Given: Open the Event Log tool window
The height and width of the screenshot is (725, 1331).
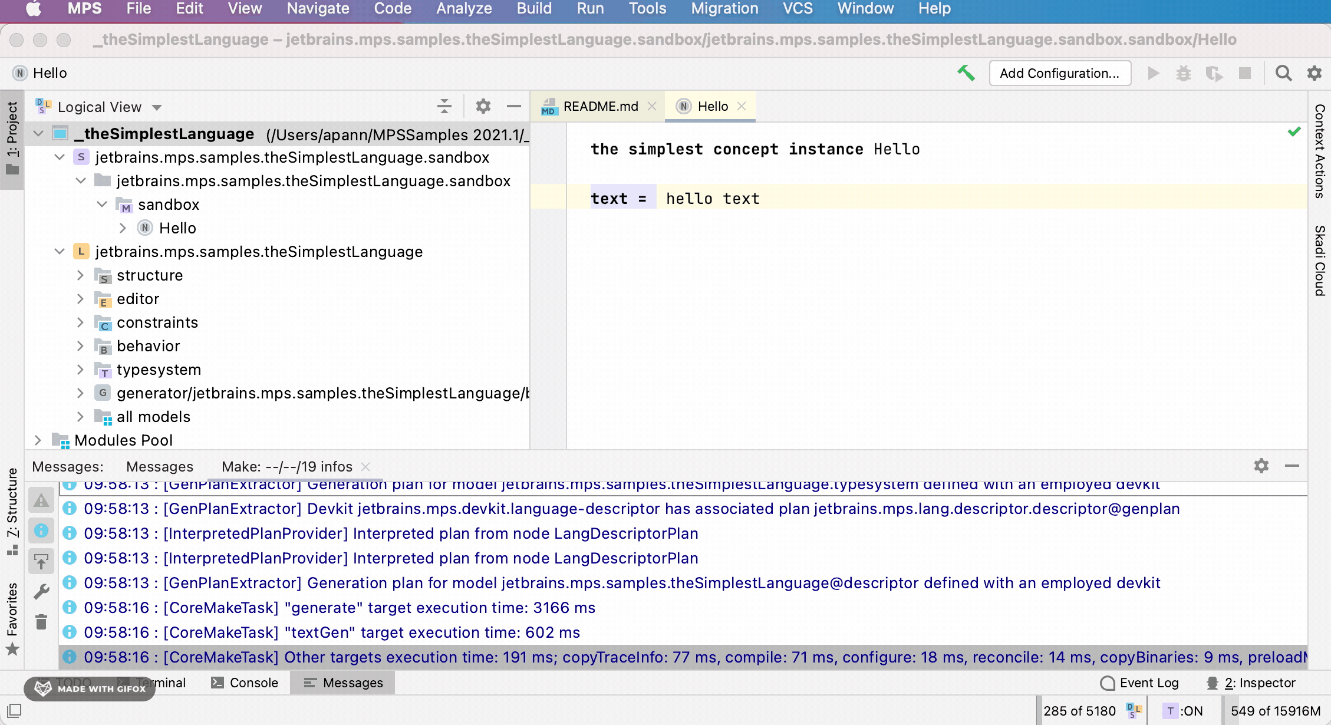Looking at the screenshot, I should point(1139,683).
